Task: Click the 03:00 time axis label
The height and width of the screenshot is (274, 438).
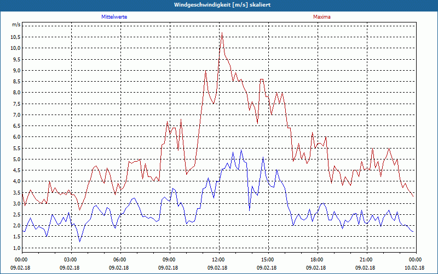Action: click(72, 260)
